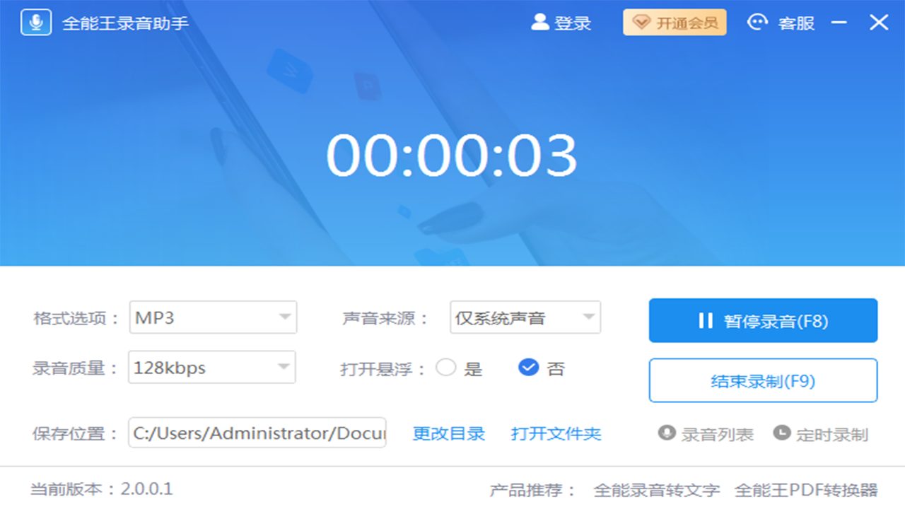Open the recording list via its icon
Image resolution: width=905 pixels, height=509 pixels.
665,435
